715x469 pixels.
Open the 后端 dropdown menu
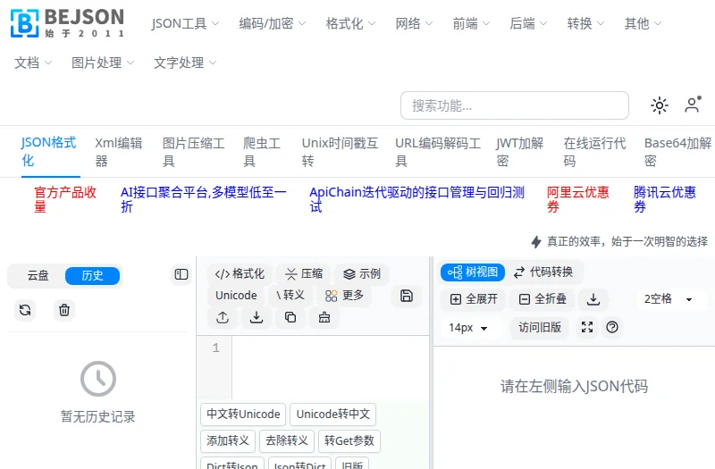click(x=528, y=23)
